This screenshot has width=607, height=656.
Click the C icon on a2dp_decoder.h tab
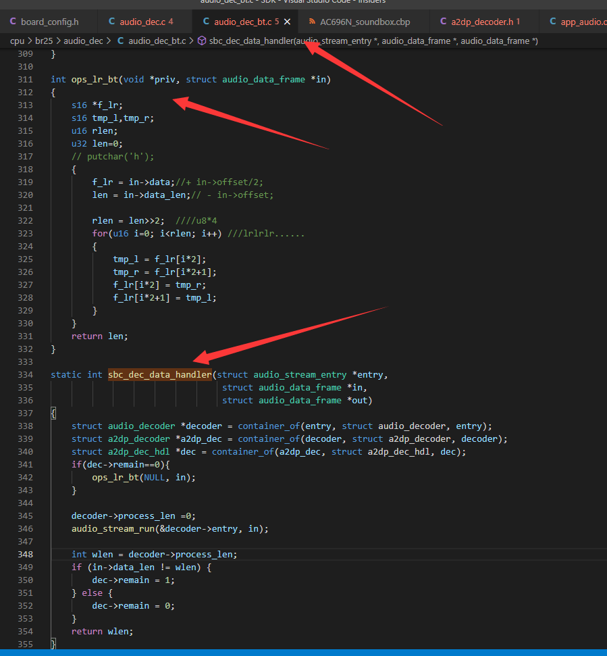443,22
